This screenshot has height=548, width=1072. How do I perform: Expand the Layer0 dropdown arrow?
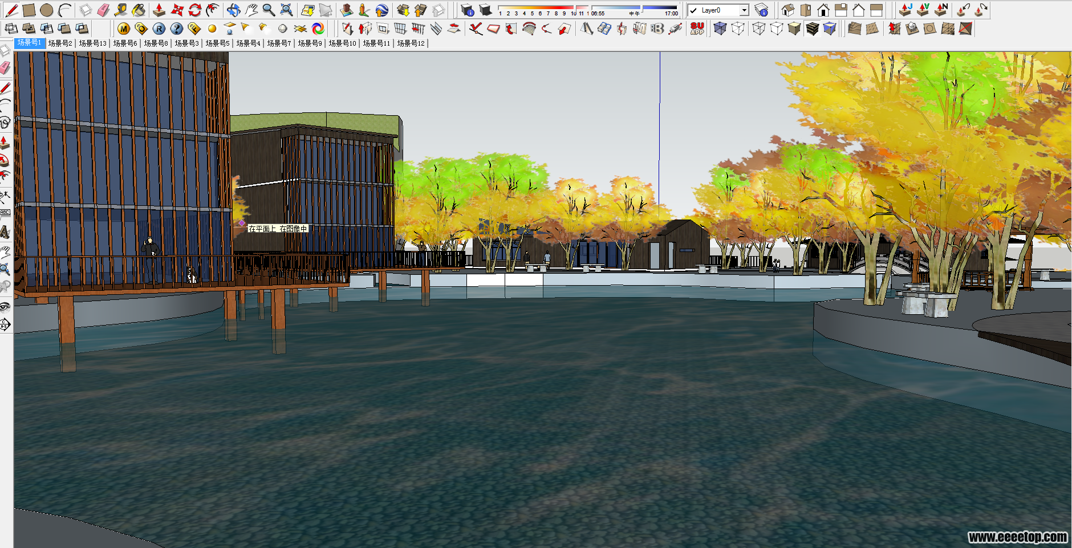[x=744, y=10]
